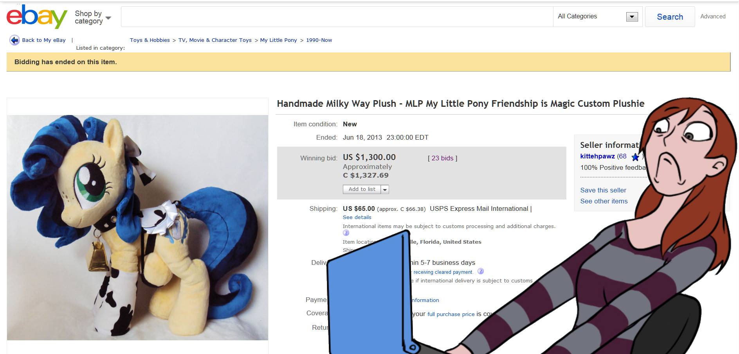Open TV, Movie & Character Toys breadcrumb

tap(215, 40)
